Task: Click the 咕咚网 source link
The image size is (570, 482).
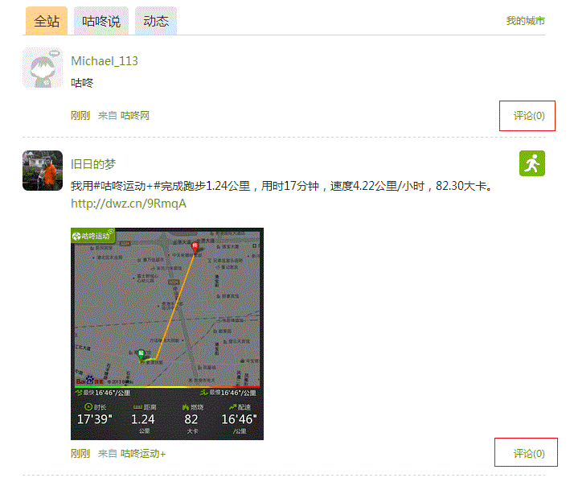Action: coord(135,116)
